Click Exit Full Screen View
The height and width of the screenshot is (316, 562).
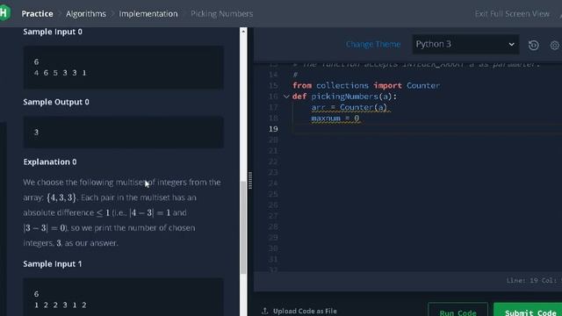[512, 14]
